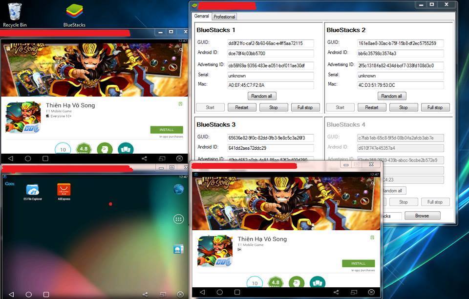
Task: Click the circled X icon in top-left BlueStacks navbar
Action: [x=179, y=159]
